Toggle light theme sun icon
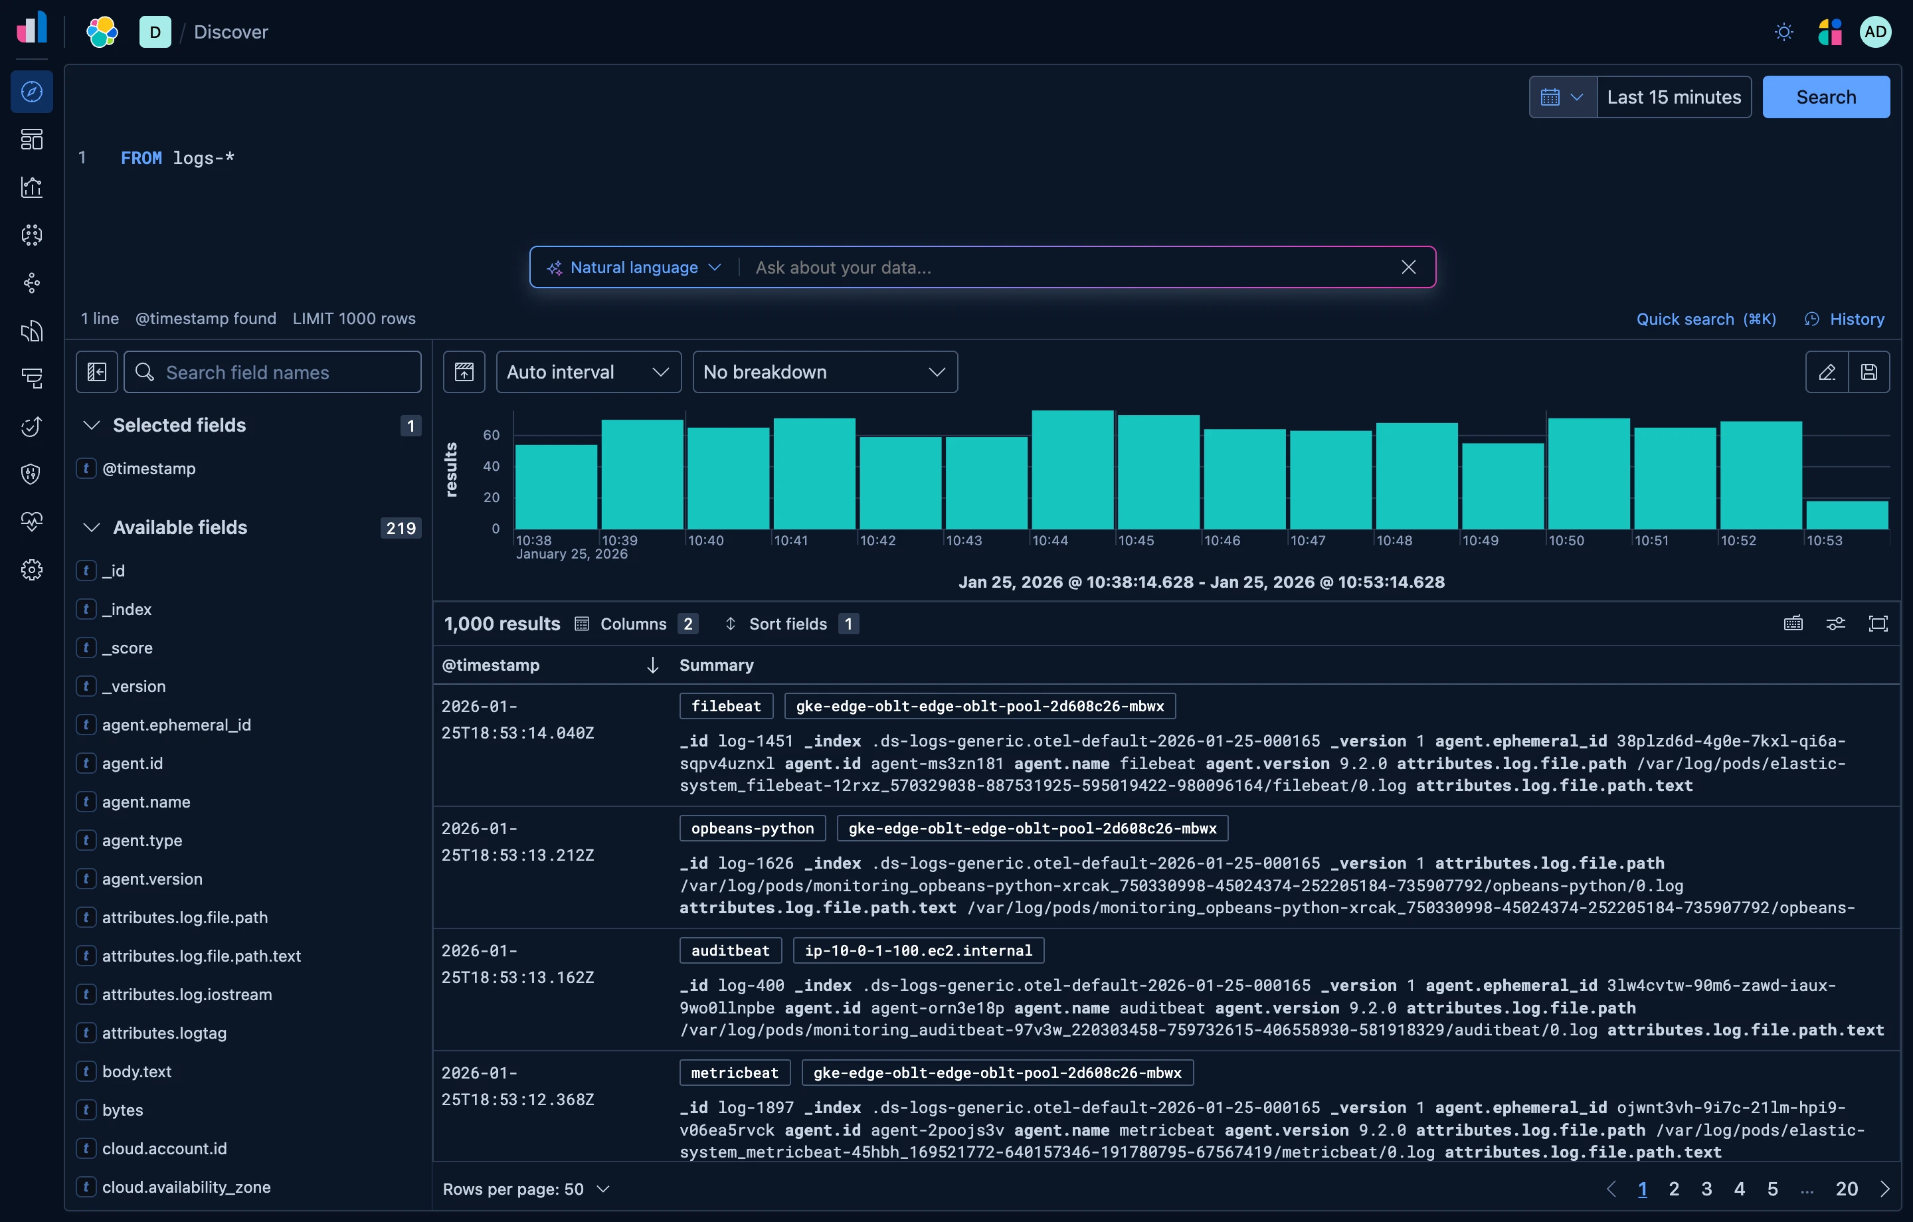Viewport: 1913px width, 1222px height. (1783, 32)
